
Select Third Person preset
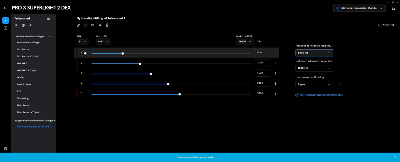click(x=23, y=106)
